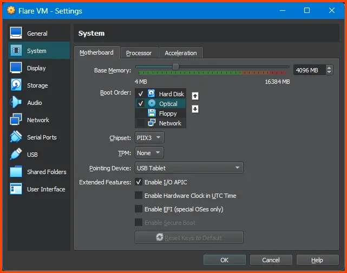Screen dimensions: 347x273
Task: Open the TPM None dropdown
Action: (x=149, y=153)
